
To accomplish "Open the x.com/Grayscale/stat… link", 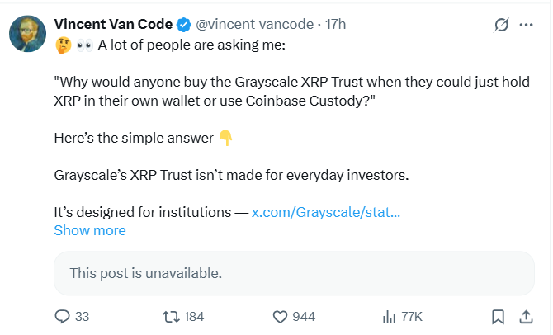I will [326, 212].
